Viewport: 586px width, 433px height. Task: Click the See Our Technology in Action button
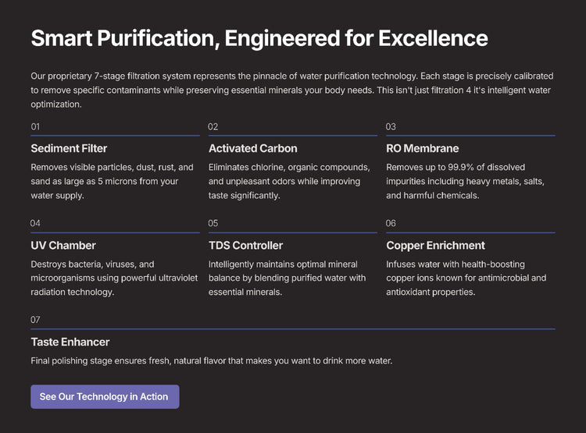[x=105, y=396]
